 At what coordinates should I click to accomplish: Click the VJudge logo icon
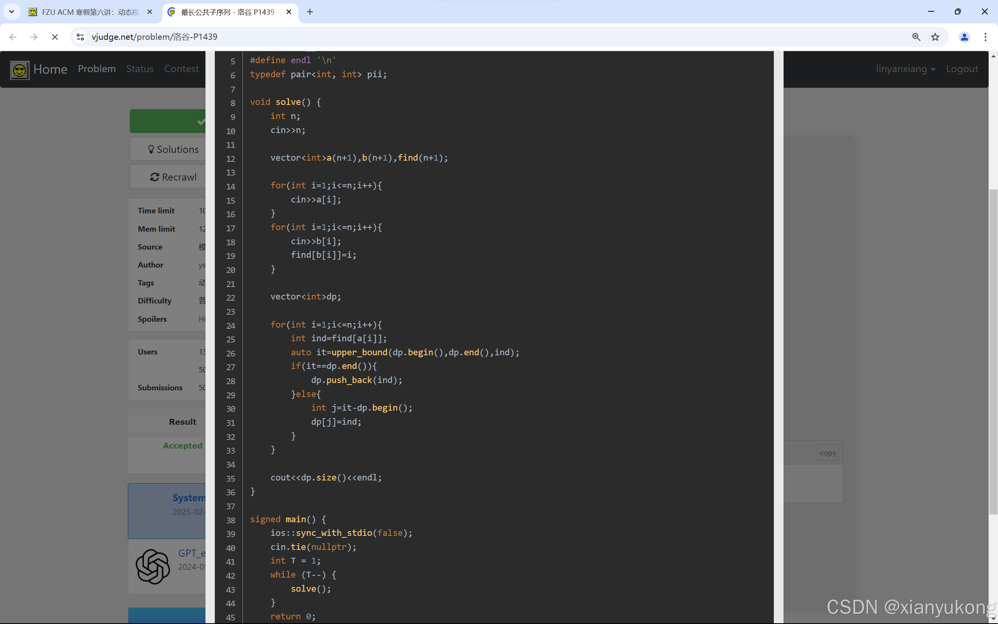tap(19, 70)
